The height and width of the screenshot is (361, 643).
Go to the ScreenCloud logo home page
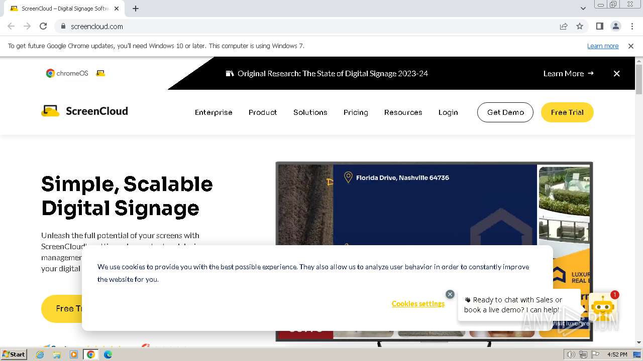[x=84, y=111]
